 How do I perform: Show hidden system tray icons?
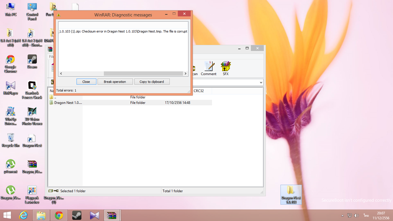(x=342, y=216)
